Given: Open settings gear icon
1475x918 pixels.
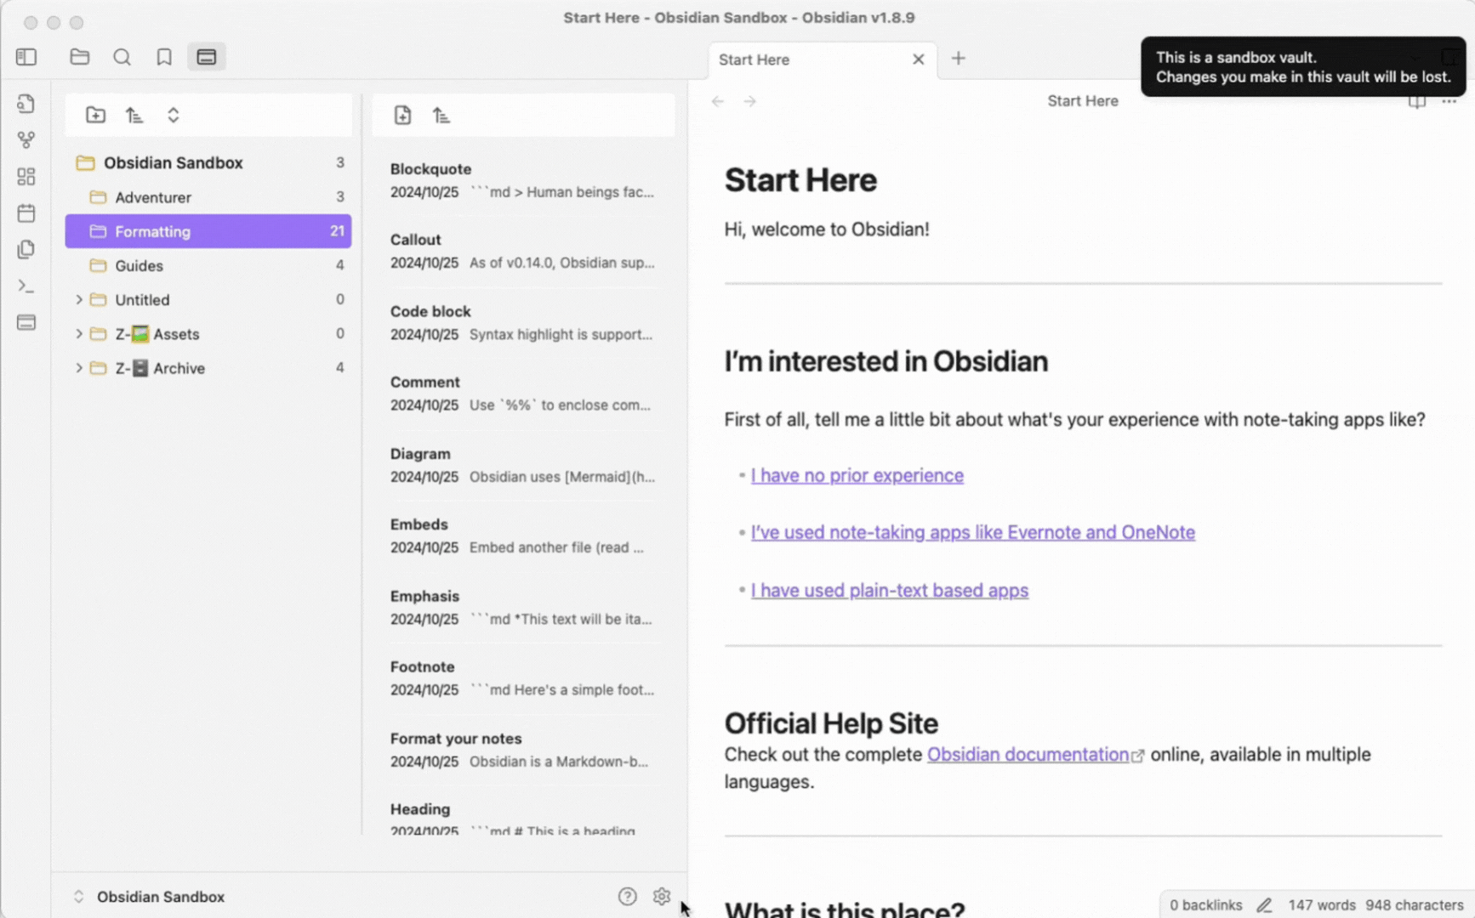Looking at the screenshot, I should [662, 896].
